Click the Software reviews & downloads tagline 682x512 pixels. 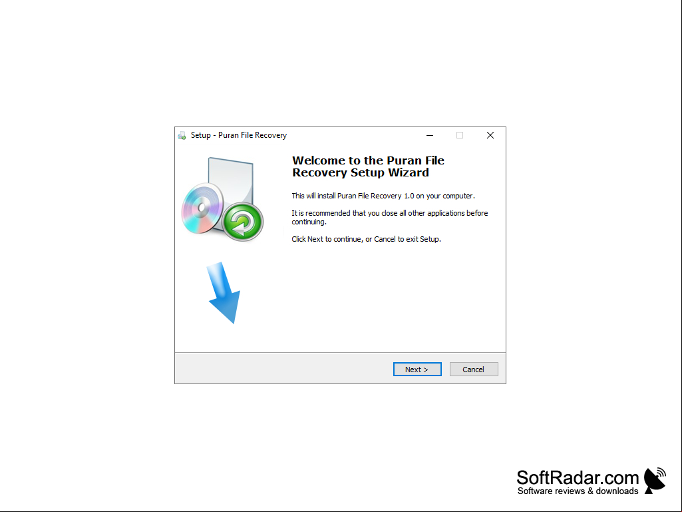(x=578, y=491)
